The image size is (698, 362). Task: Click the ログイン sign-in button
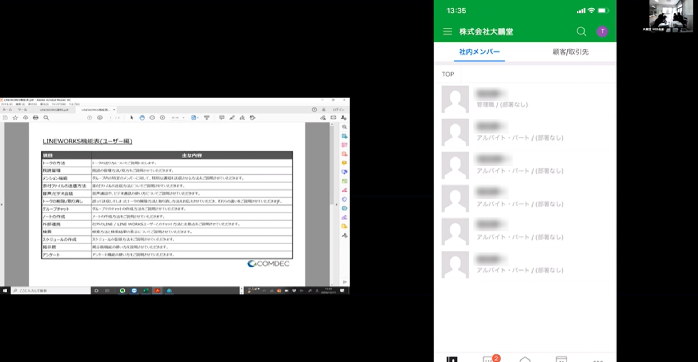point(338,110)
